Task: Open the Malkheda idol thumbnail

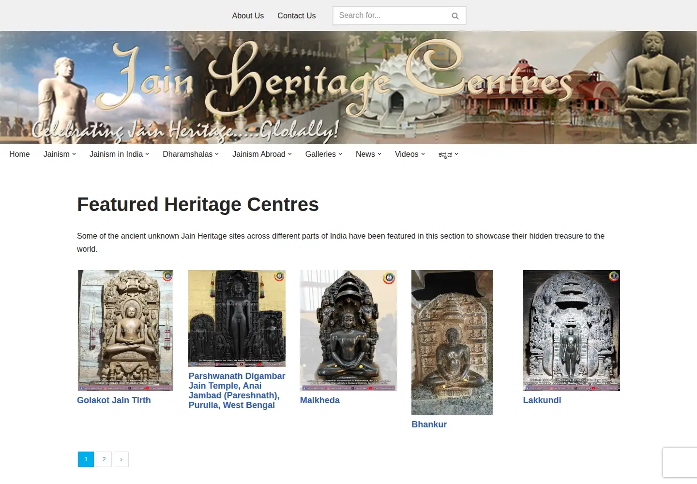Action: pos(348,331)
